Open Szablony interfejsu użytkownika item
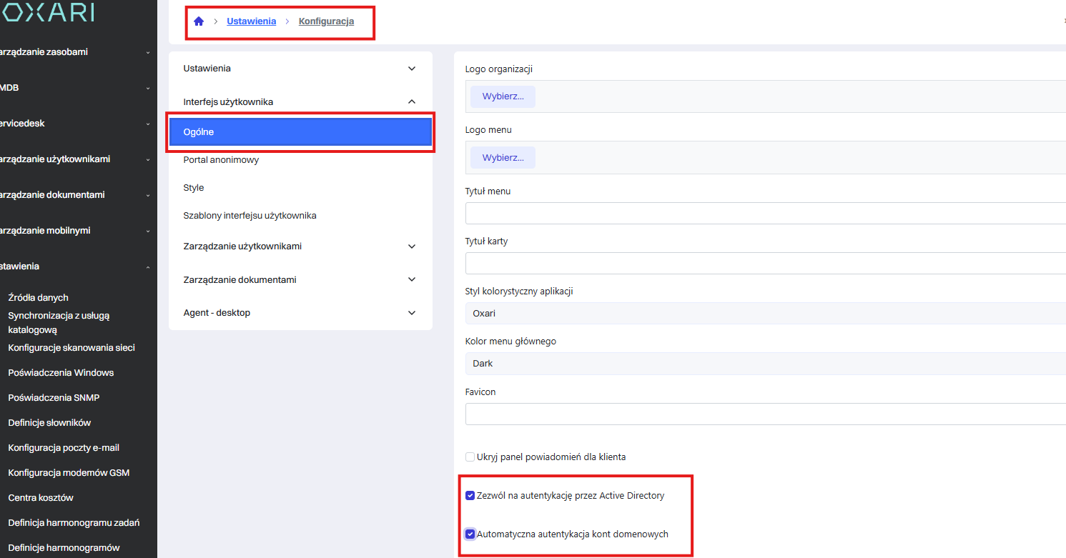 click(x=250, y=216)
